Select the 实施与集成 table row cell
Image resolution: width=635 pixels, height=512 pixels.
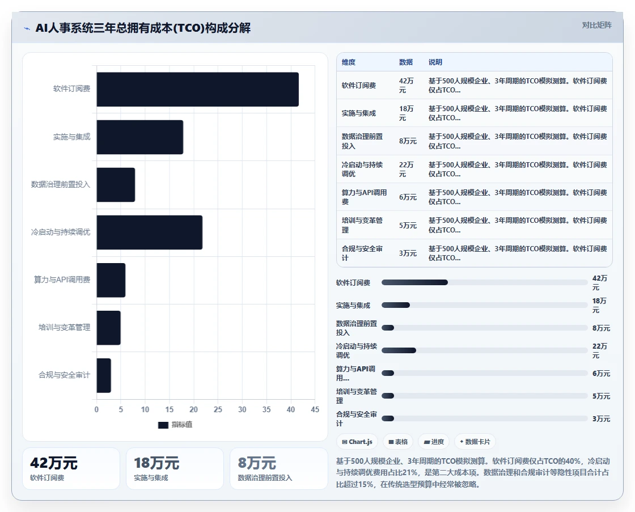358,113
